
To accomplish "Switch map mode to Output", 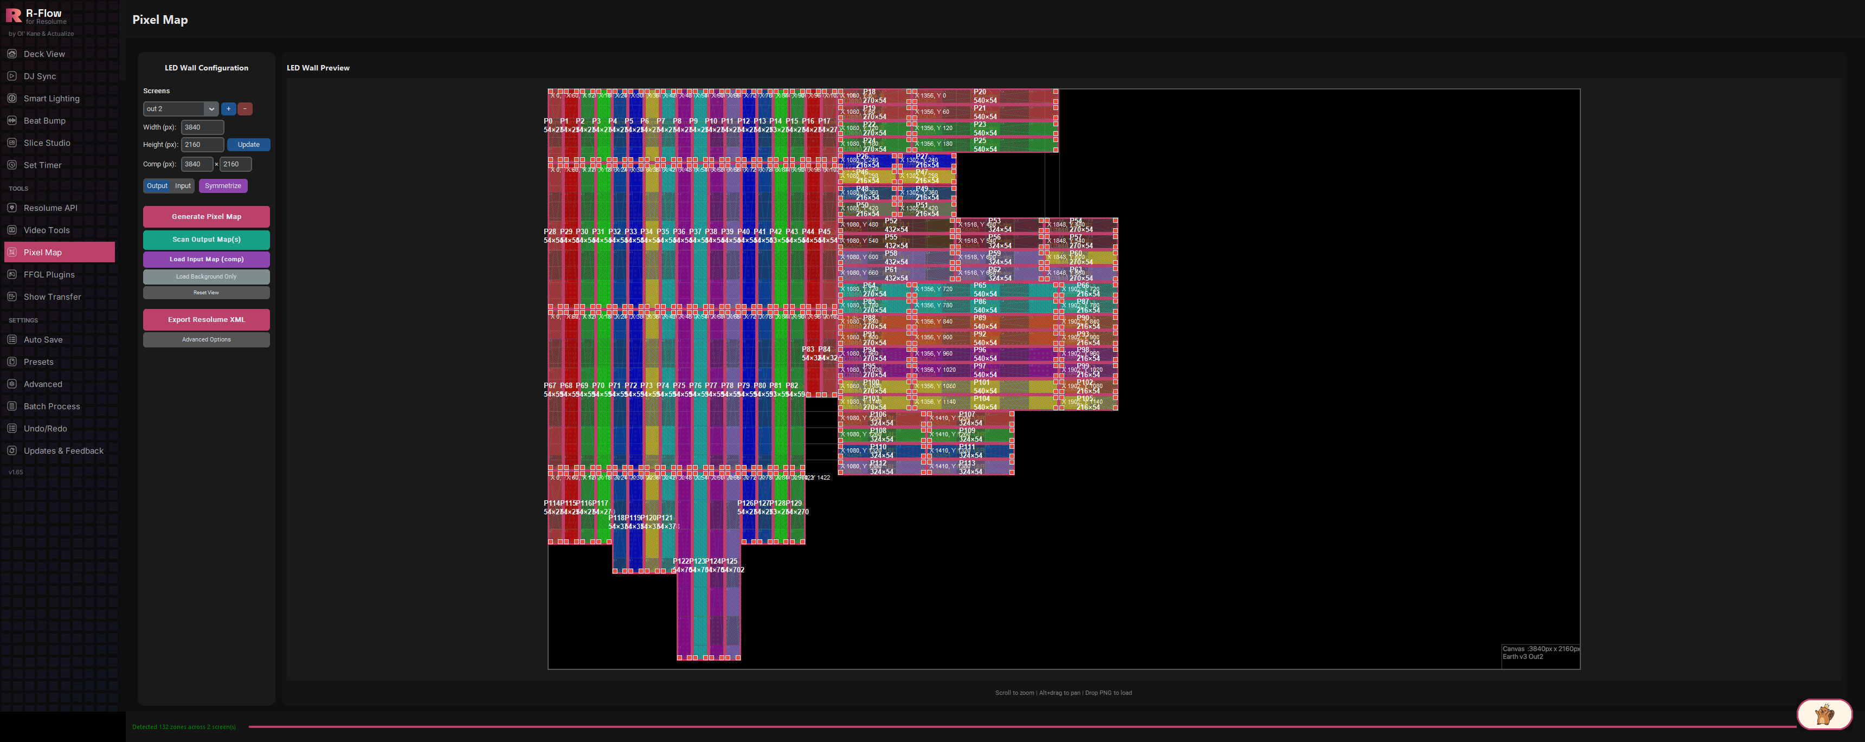I will [x=157, y=186].
